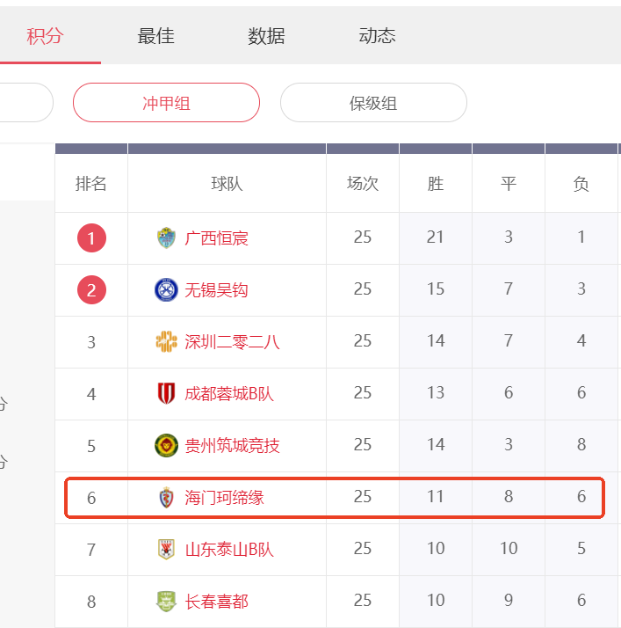Viewport: 621px width, 628px height.
Task: Open the 最佳 tab
Action: (156, 36)
